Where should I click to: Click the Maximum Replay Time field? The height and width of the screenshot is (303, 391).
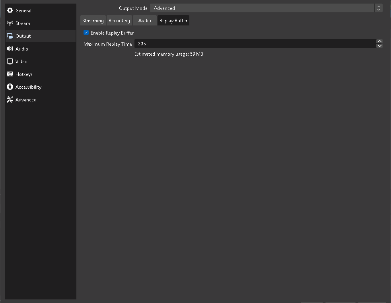255,44
